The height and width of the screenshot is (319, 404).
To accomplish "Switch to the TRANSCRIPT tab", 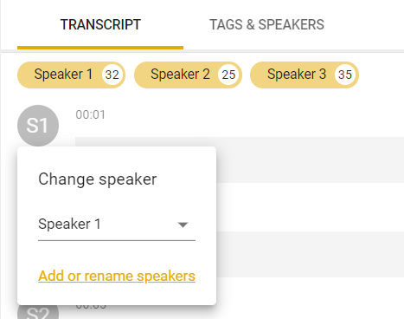I will pos(100,24).
